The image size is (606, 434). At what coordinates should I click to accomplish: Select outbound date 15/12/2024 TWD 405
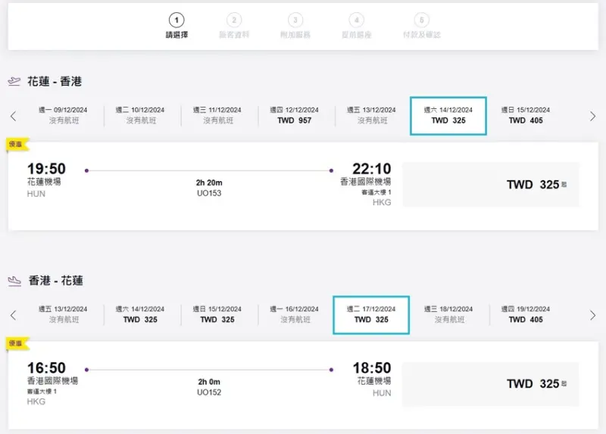[x=525, y=115]
